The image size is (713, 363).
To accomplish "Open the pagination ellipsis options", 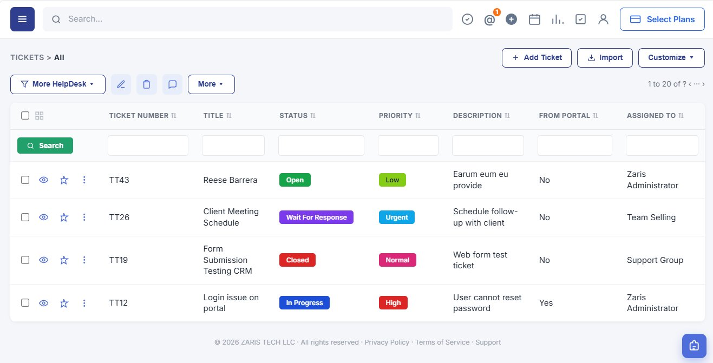I will click(x=697, y=84).
